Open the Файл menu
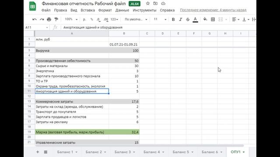Viewport: 280px width, 157px height. point(46,10)
